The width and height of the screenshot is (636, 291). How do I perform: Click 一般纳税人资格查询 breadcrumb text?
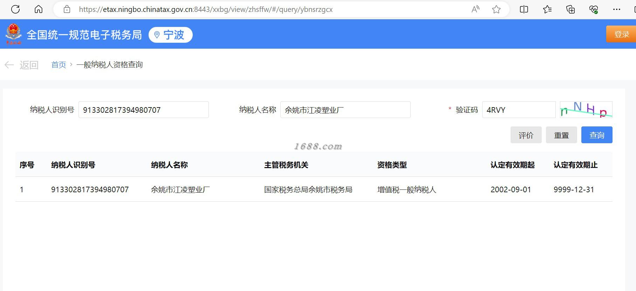click(110, 65)
